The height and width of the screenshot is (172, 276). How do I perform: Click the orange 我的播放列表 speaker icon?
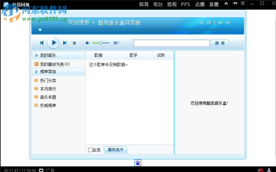click(x=36, y=64)
